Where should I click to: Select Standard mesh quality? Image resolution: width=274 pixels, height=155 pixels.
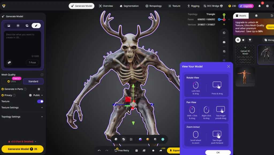[33, 81]
